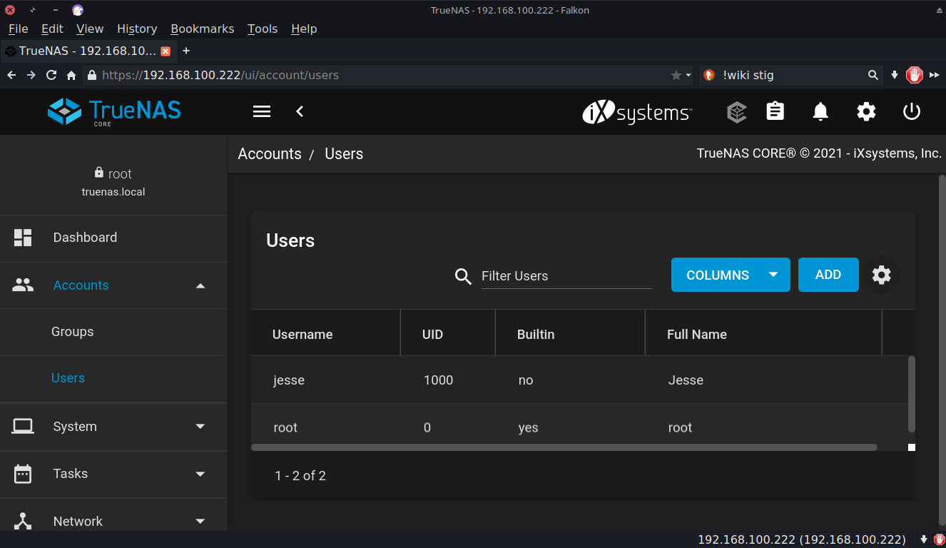Click the browser Reload icon

click(51, 75)
